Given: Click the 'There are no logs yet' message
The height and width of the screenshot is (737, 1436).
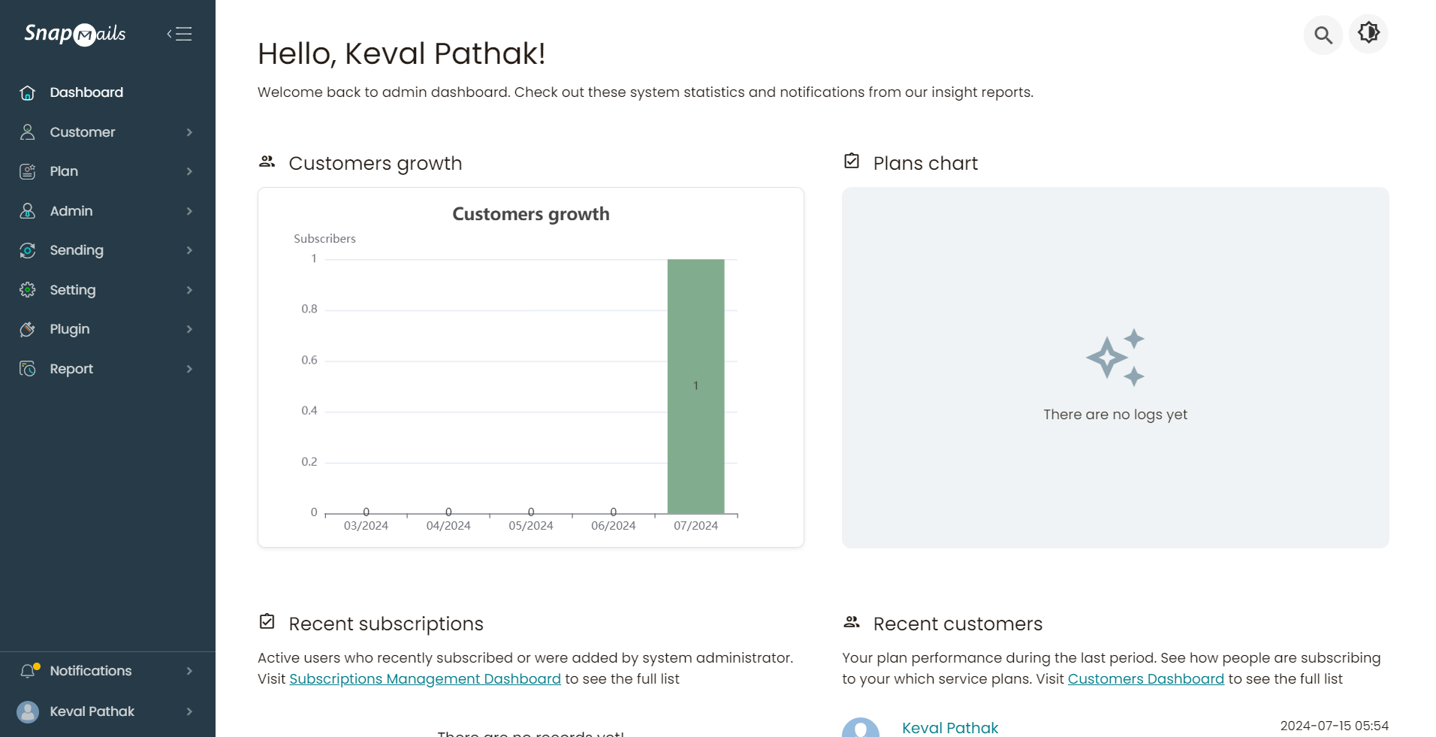Looking at the screenshot, I should click(1115, 415).
